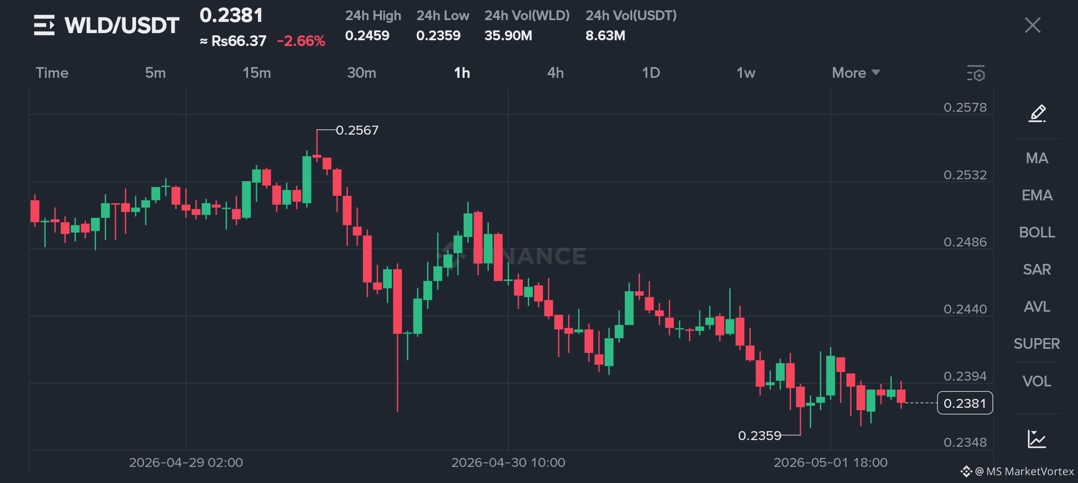Toggle the SAR indicator
The image size is (1078, 483).
click(x=1037, y=269)
